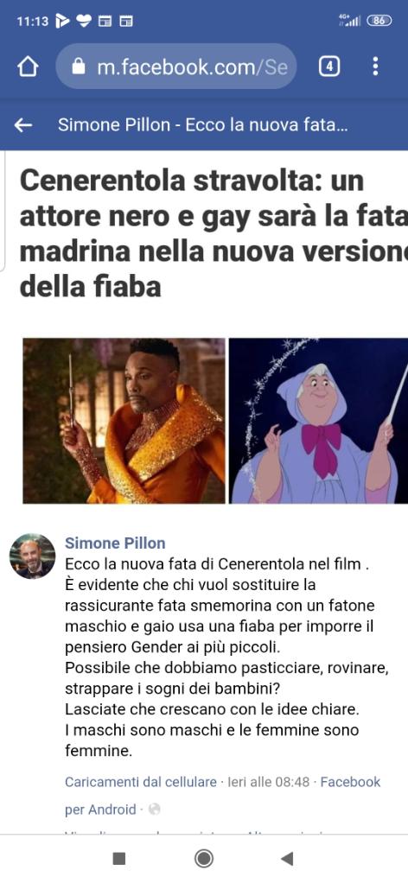Tap the padlock icon in address bar
This screenshot has width=408, height=883.
tap(79, 67)
